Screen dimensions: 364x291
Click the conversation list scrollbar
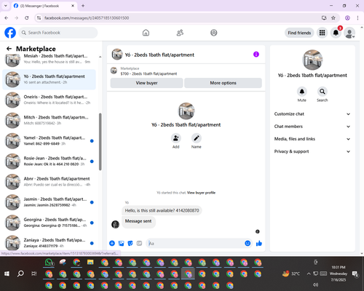[100, 142]
